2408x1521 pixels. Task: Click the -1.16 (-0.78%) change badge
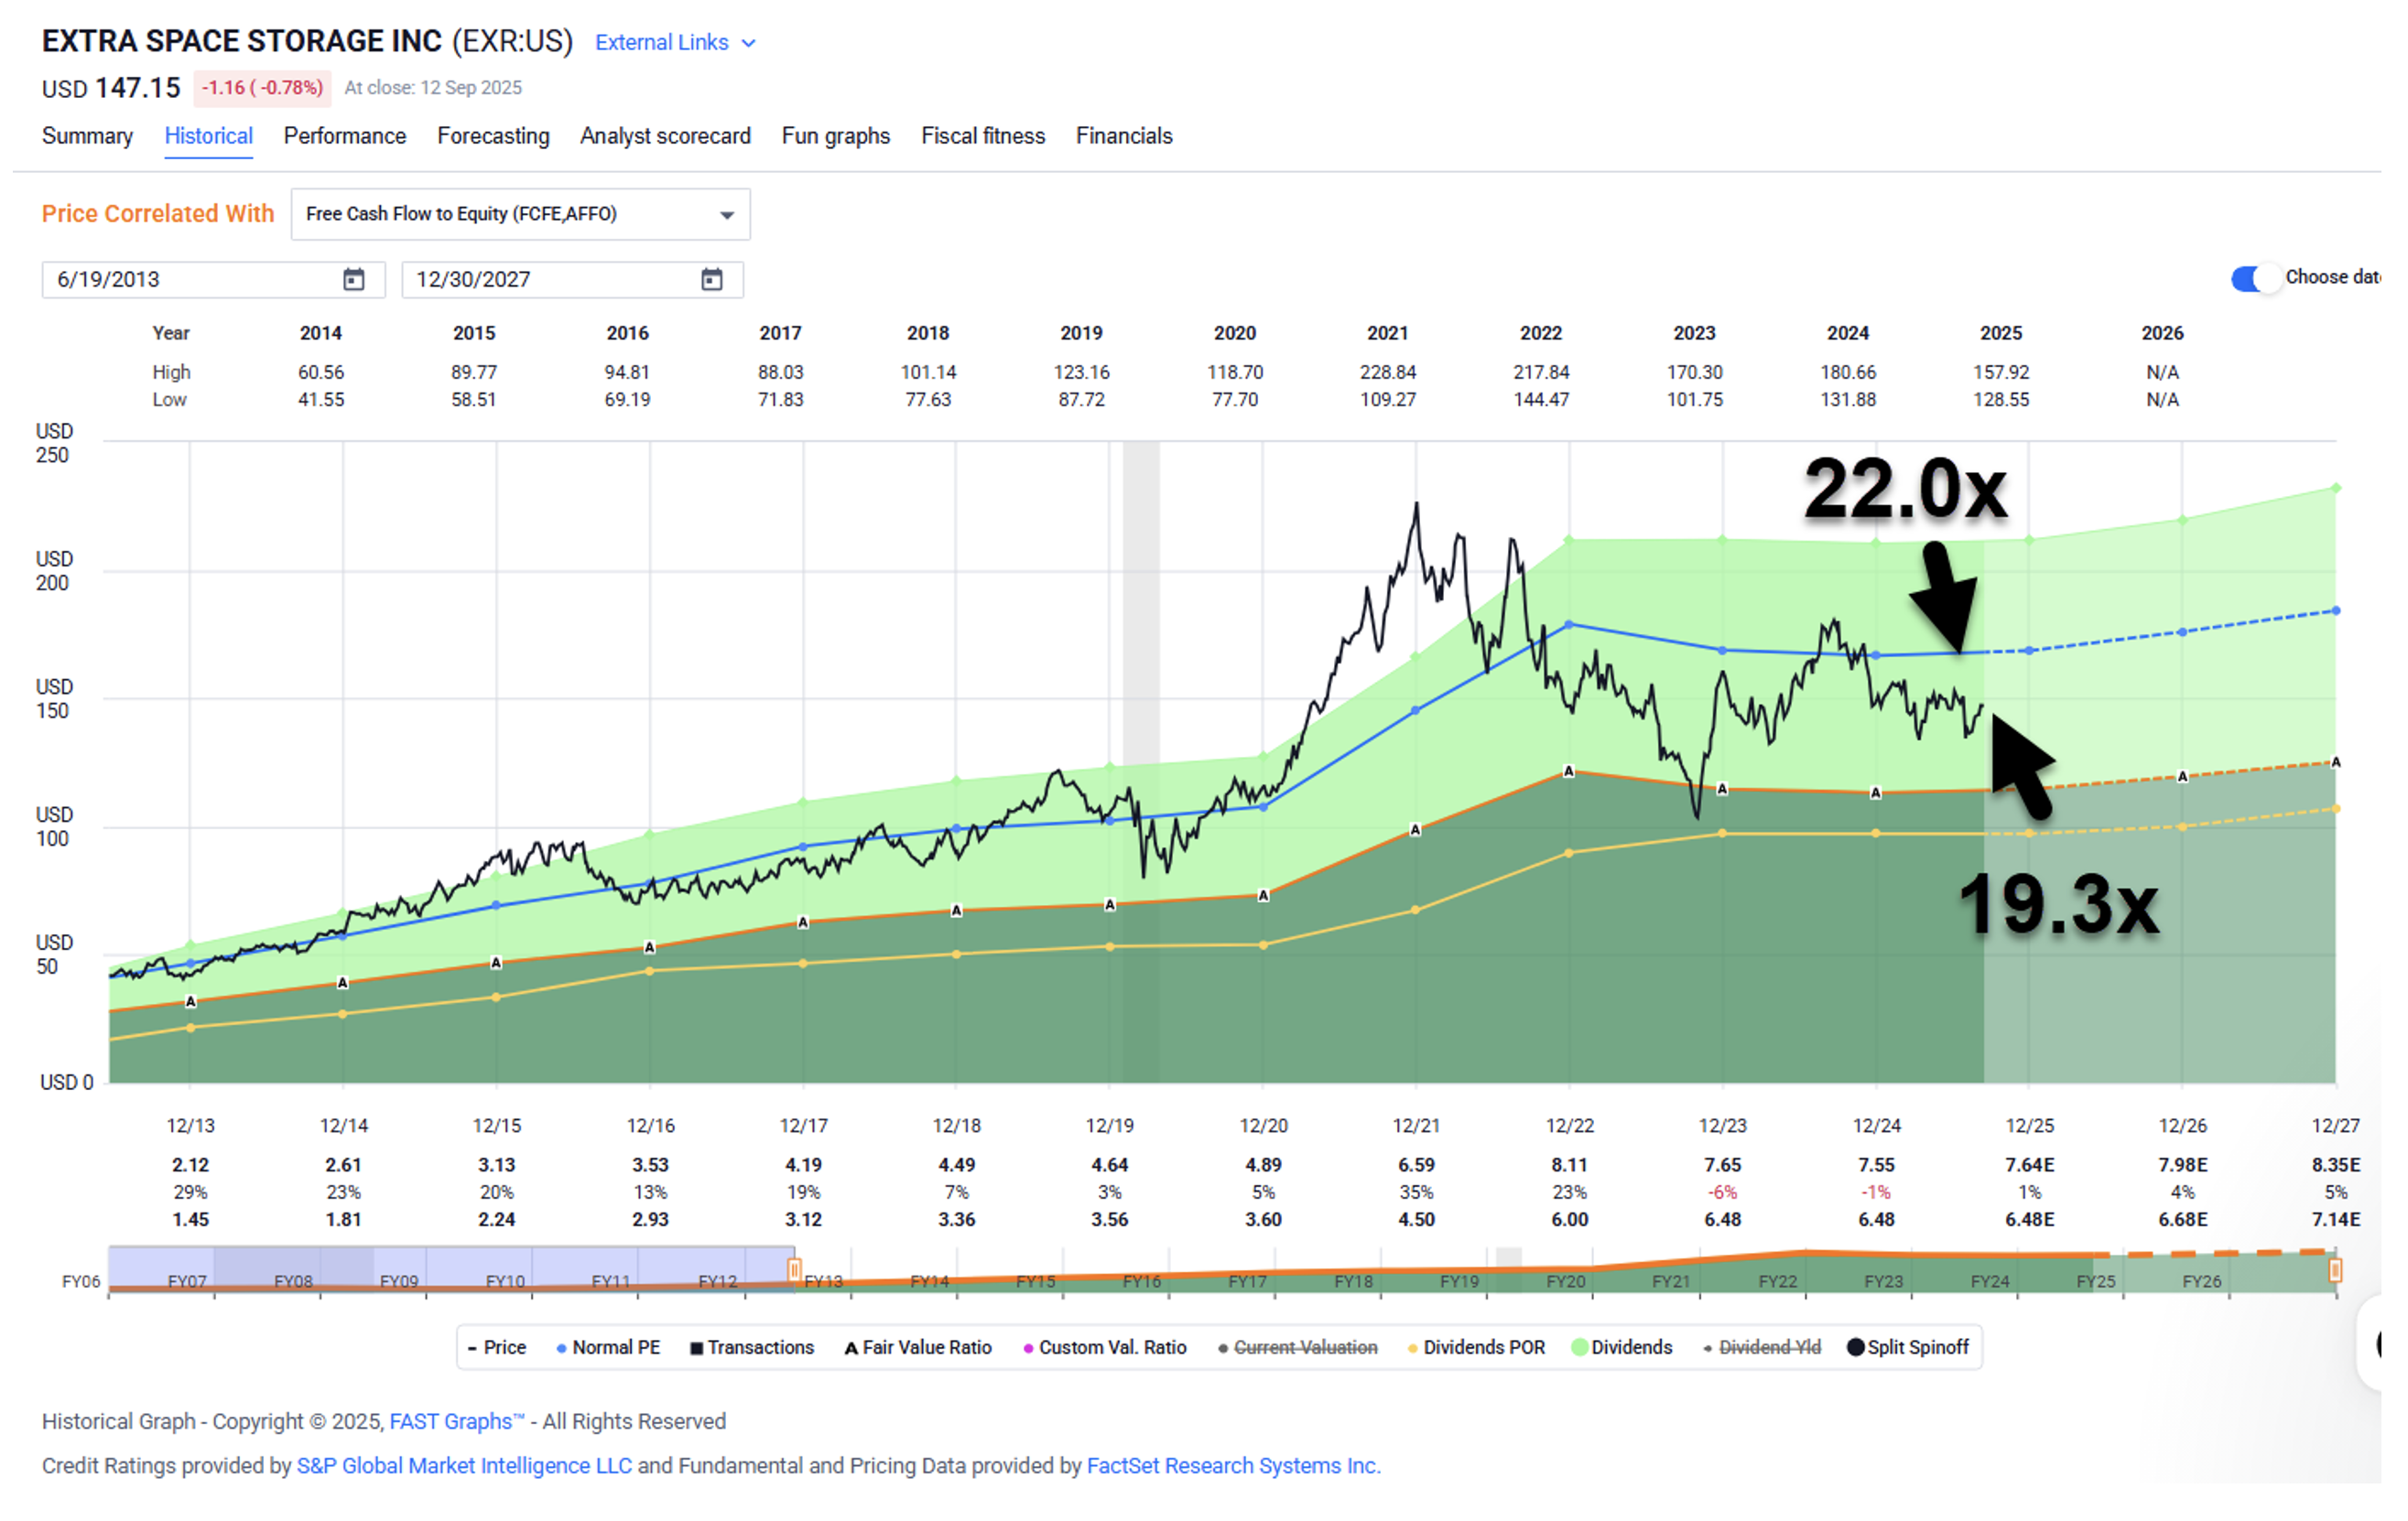[263, 88]
